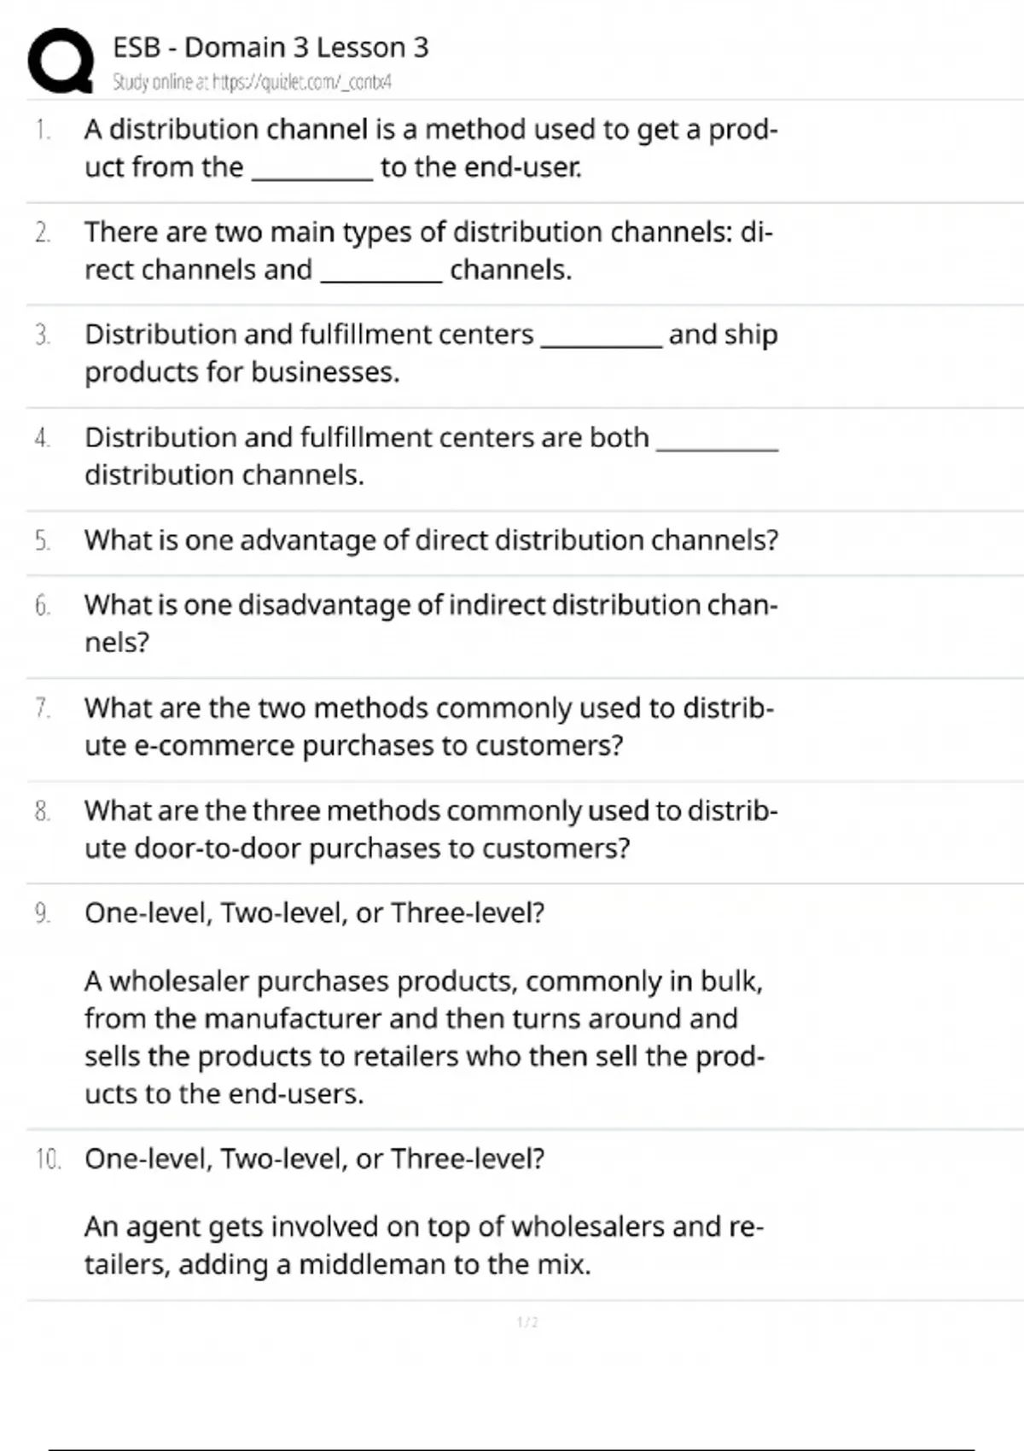Click the ESB - Domain 3 Lesson 3 title
The width and height of the screenshot is (1024, 1451).
[271, 47]
